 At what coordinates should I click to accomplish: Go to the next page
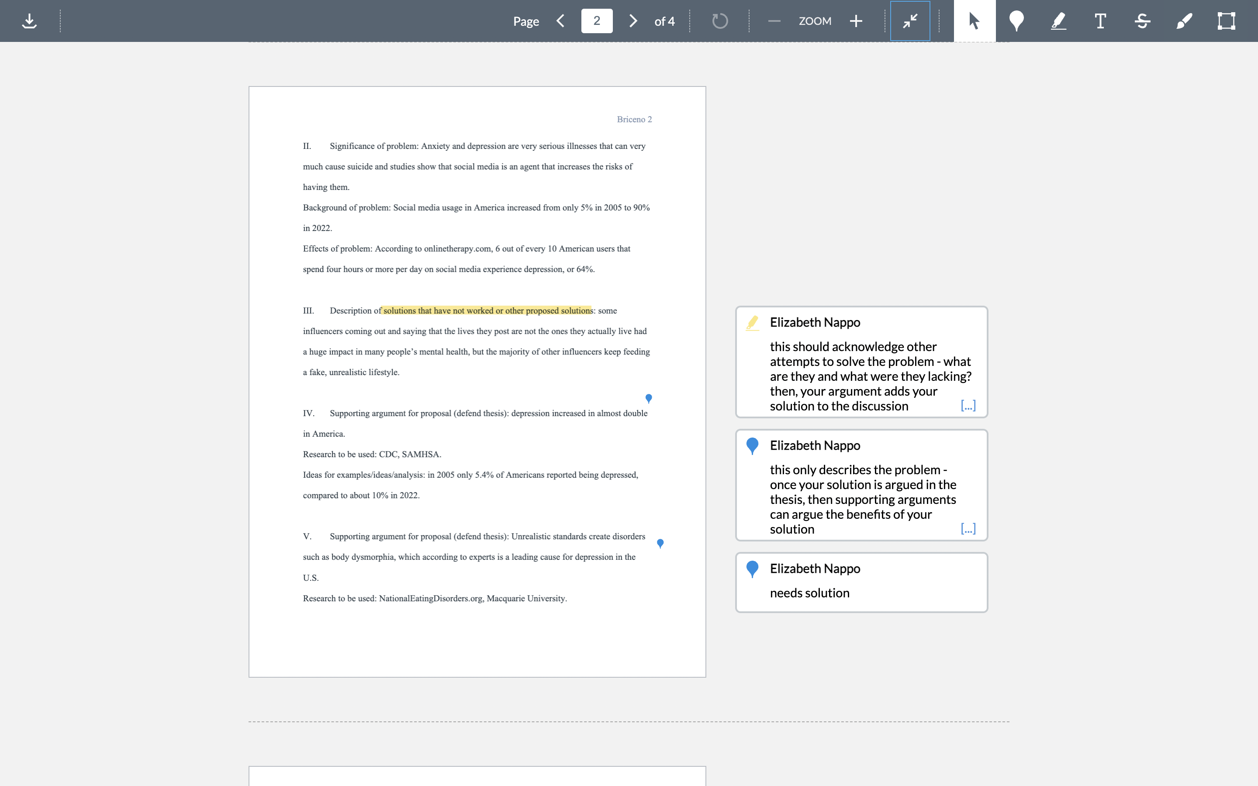[x=632, y=21]
